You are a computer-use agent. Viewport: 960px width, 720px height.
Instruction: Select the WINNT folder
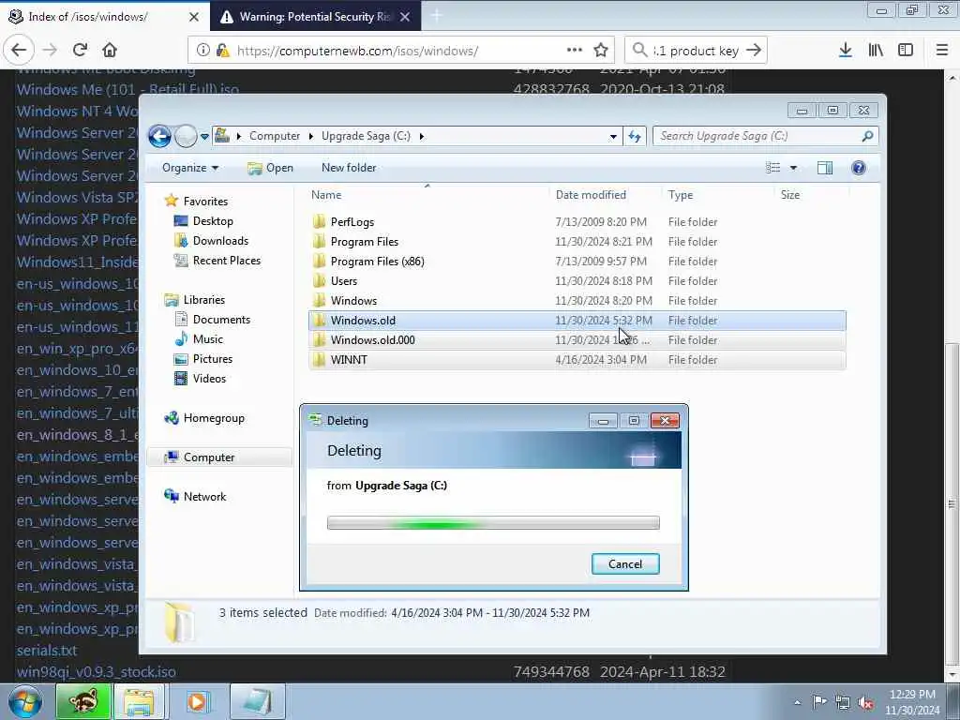pos(577,359)
